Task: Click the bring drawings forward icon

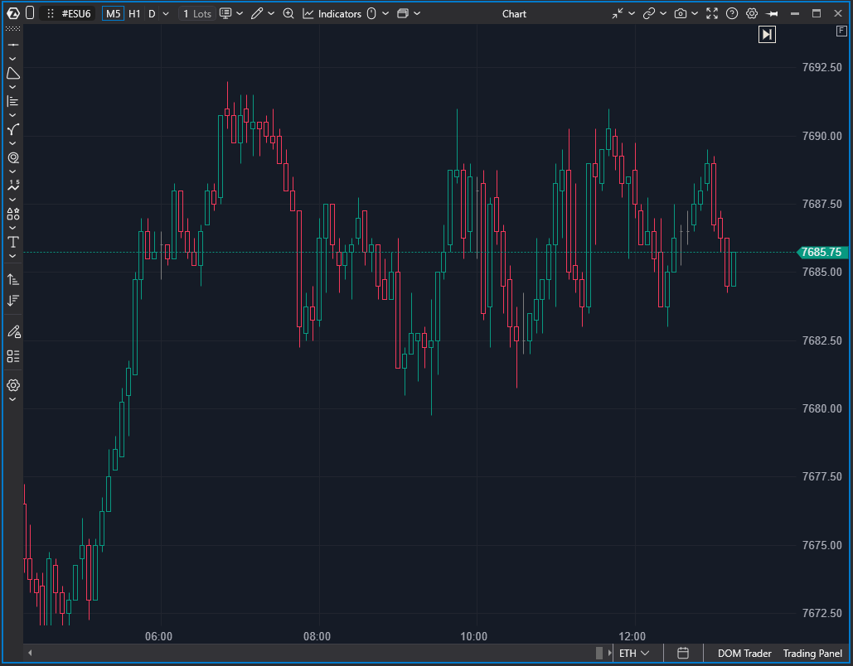Action: tap(13, 279)
